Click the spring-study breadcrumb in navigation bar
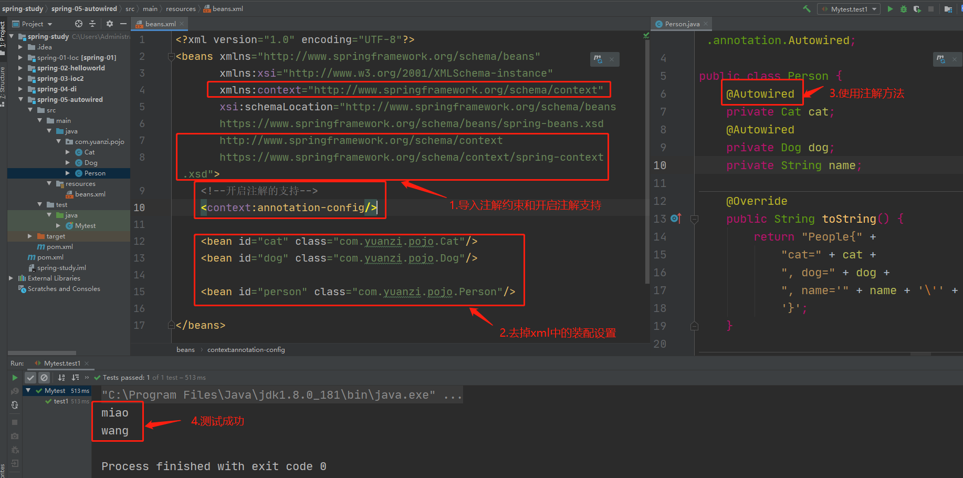The width and height of the screenshot is (963, 478). click(x=23, y=9)
